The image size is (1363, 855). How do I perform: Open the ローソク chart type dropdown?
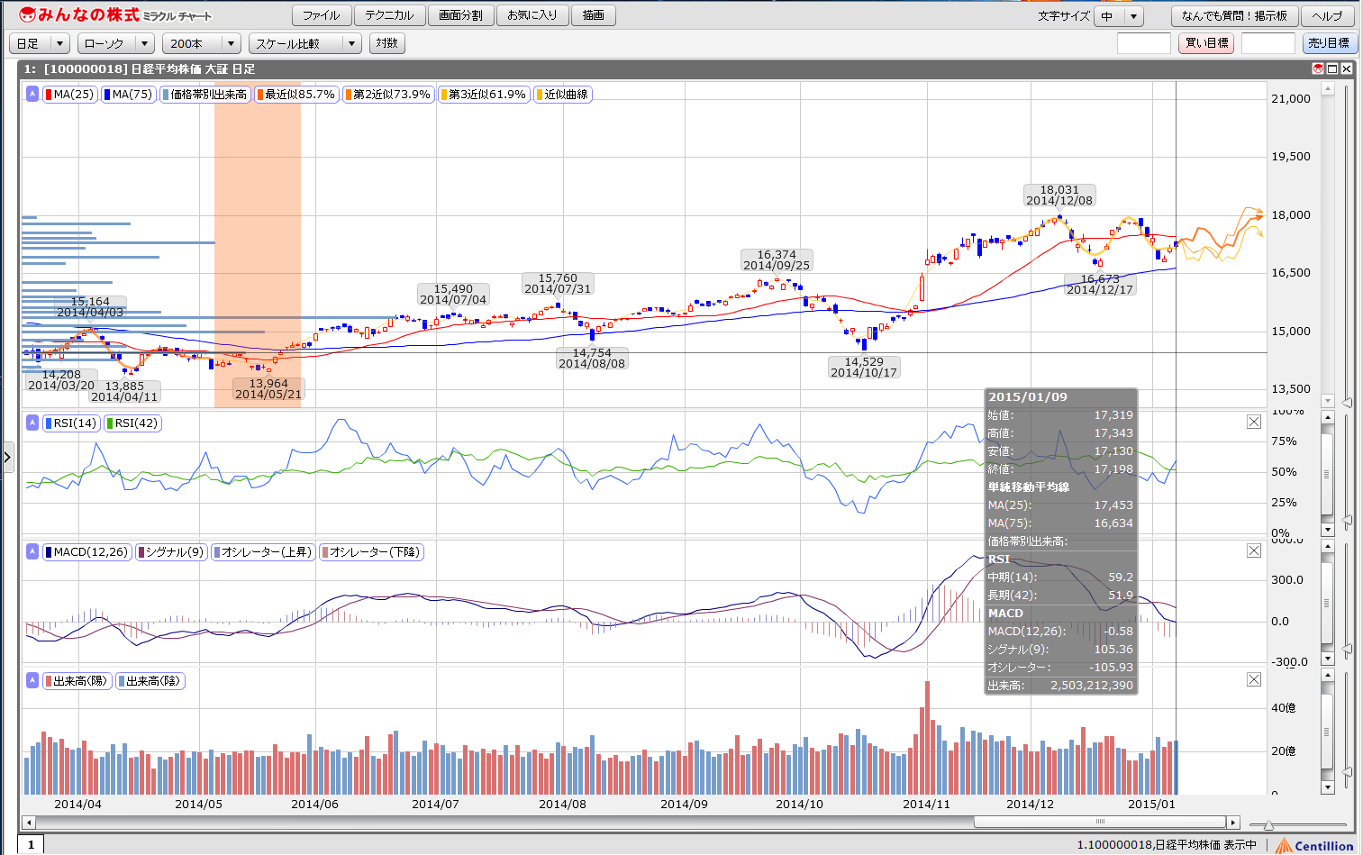(115, 43)
